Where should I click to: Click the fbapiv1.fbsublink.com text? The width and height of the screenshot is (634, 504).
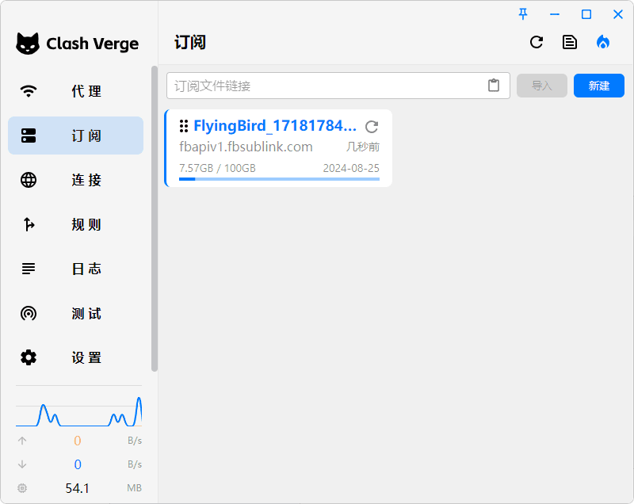point(246,147)
